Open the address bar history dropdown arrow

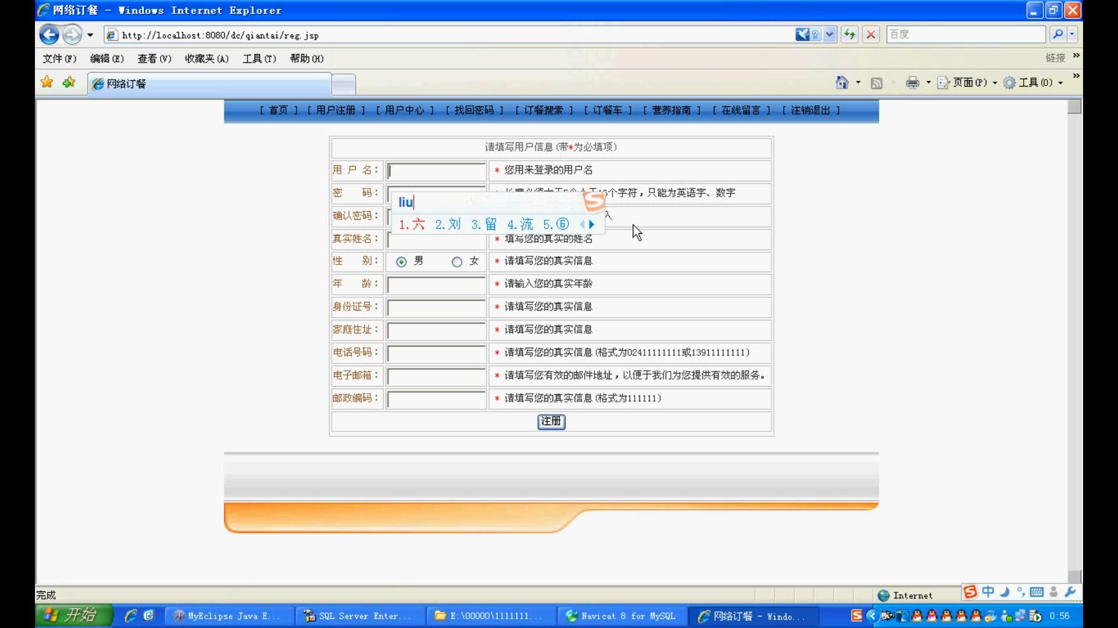pos(830,34)
